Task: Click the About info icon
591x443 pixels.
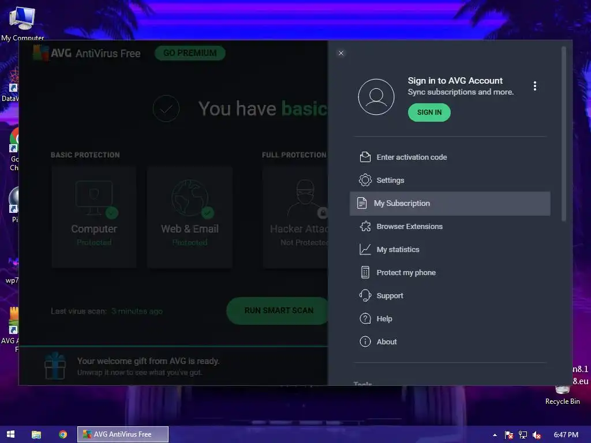Action: click(365, 341)
